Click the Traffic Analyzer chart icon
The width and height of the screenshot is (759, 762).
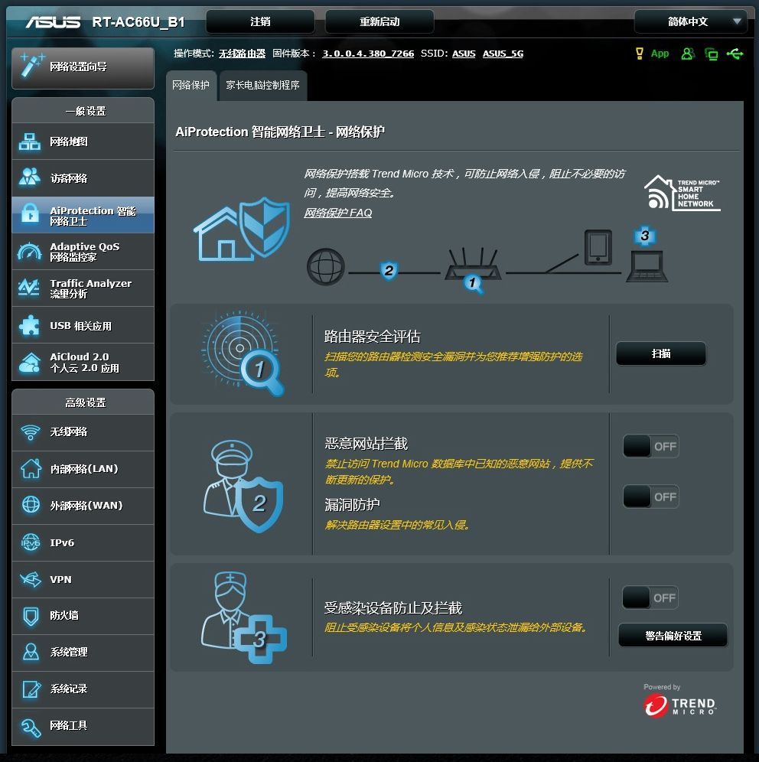(x=29, y=288)
